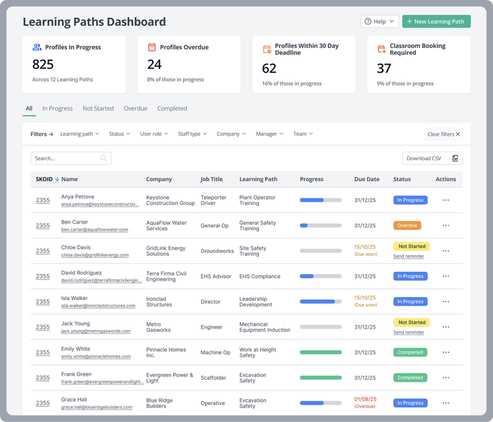Open the Help dropdown menu
This screenshot has width=493, height=422.
[380, 22]
